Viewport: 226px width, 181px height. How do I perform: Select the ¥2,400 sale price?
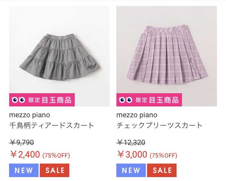click(25, 155)
